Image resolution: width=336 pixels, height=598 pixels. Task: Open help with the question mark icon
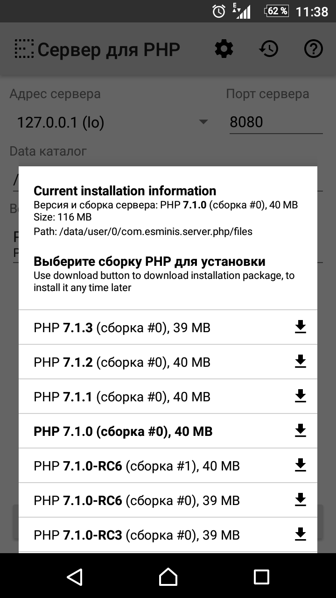(x=314, y=49)
